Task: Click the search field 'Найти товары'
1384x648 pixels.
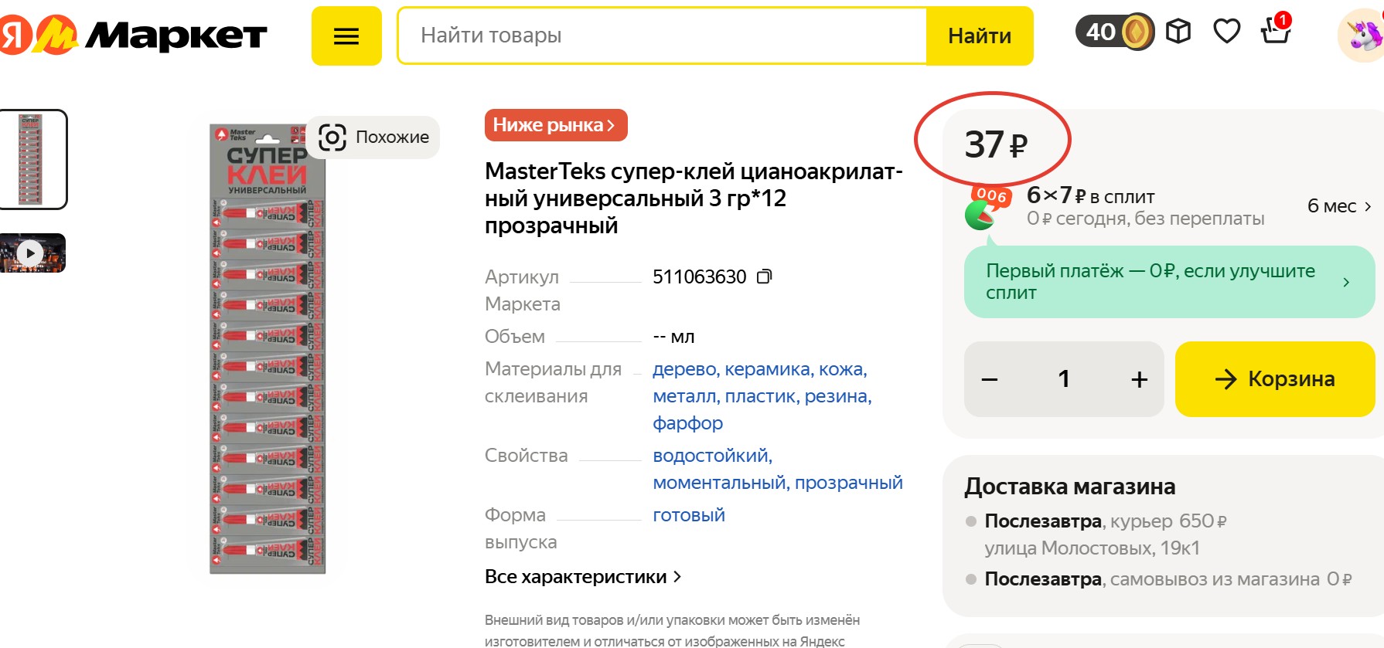Action: [x=663, y=36]
